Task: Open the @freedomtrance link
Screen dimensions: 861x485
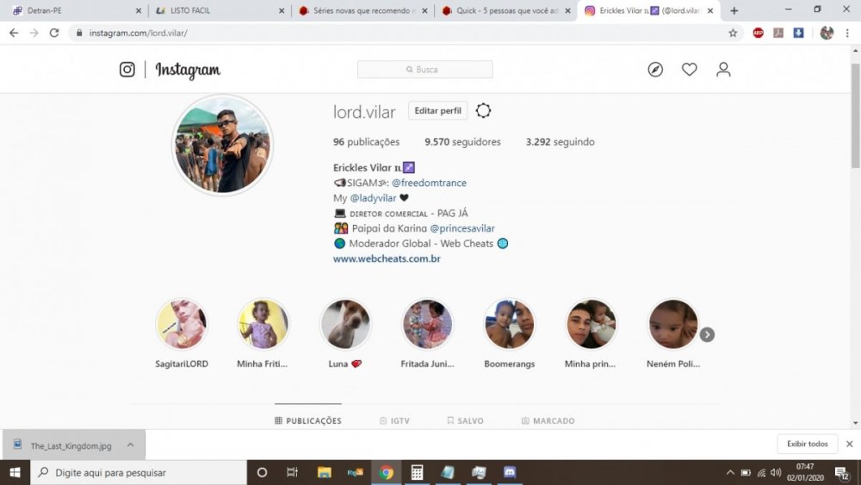Action: pyautogui.click(x=429, y=183)
